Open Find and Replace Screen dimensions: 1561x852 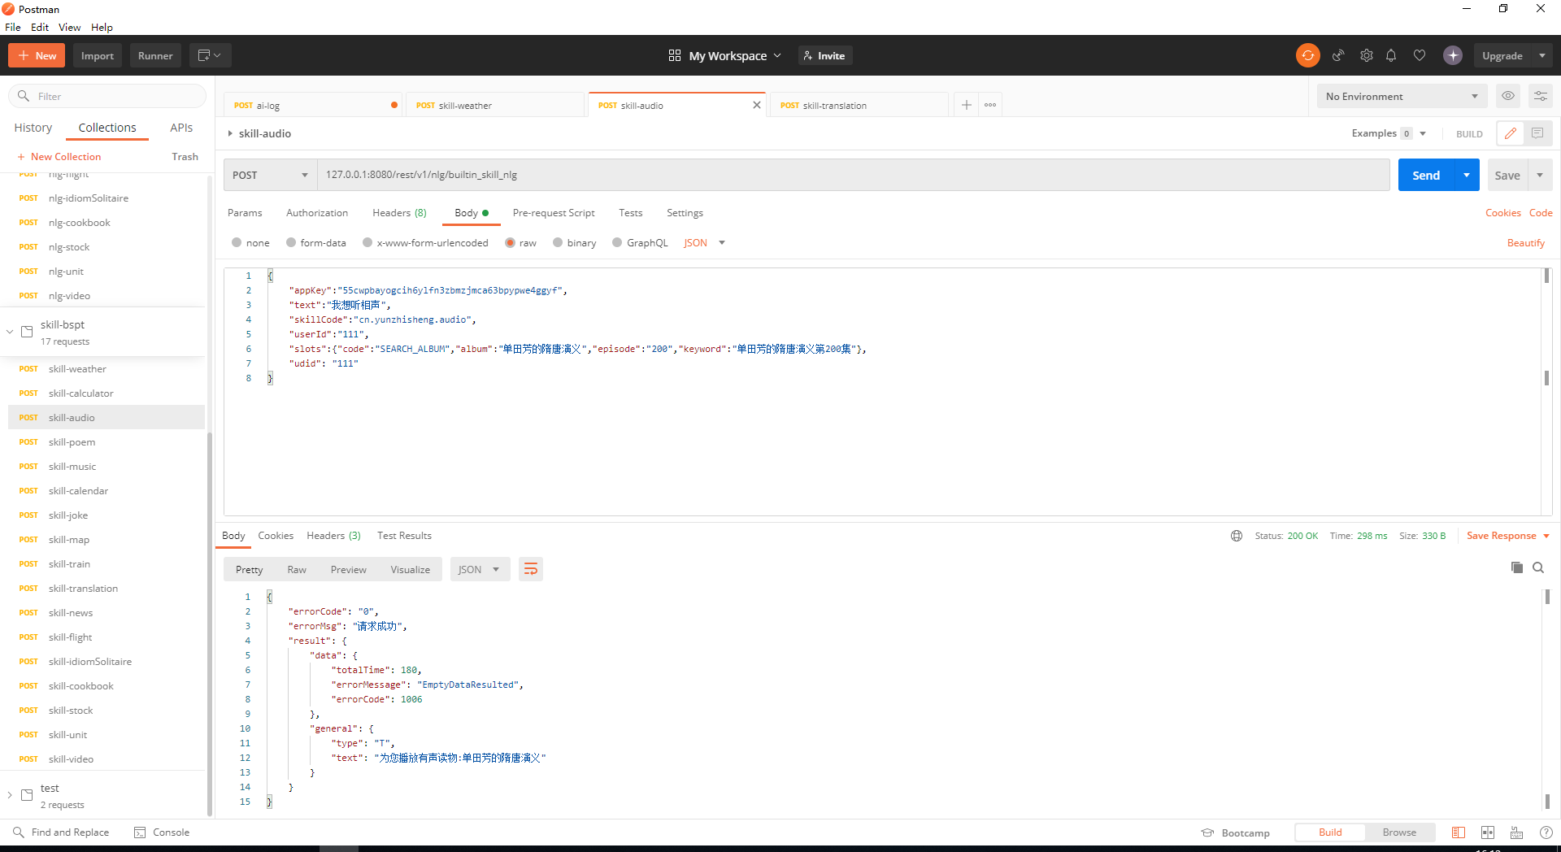(61, 832)
